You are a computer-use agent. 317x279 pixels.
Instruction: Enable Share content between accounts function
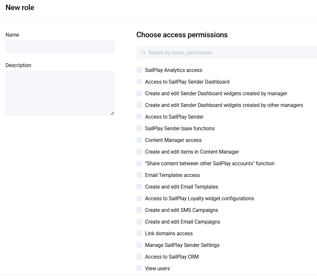pyautogui.click(x=139, y=163)
